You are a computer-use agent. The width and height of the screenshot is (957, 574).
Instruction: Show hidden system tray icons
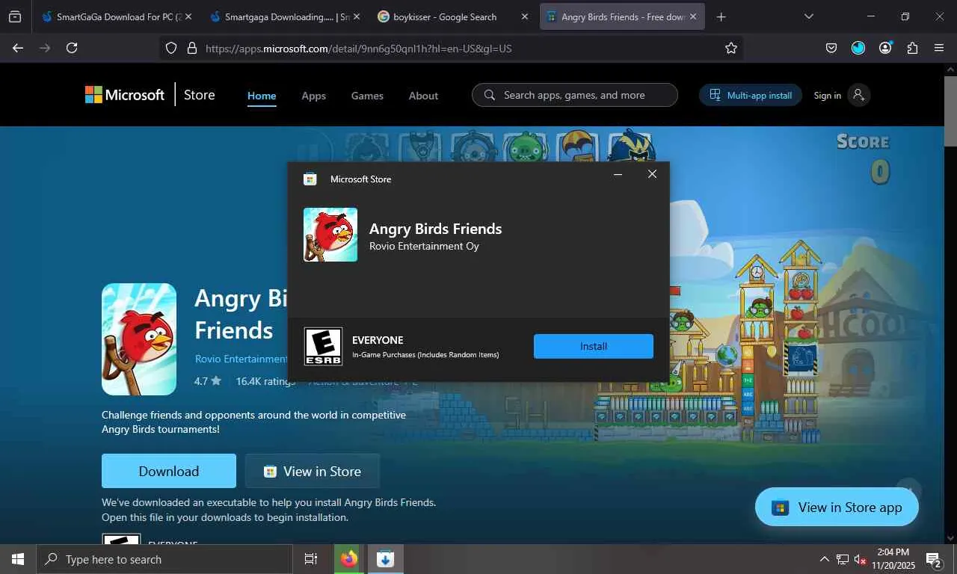(825, 559)
